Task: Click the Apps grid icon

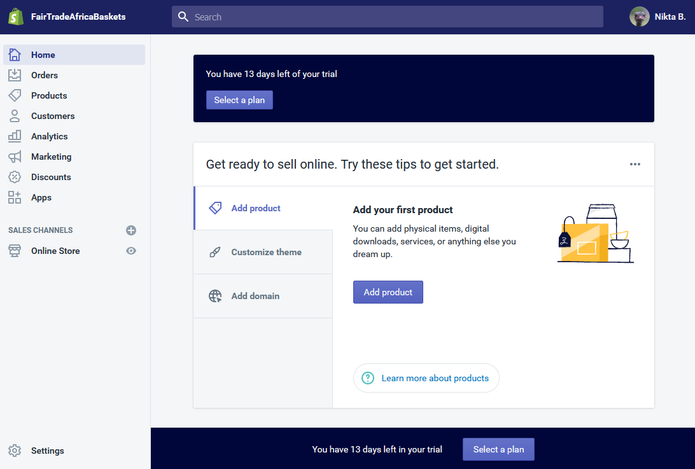Action: click(15, 197)
